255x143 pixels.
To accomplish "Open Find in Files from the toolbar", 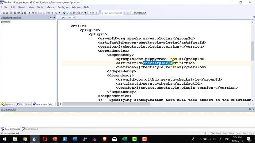I will point(86,12).
